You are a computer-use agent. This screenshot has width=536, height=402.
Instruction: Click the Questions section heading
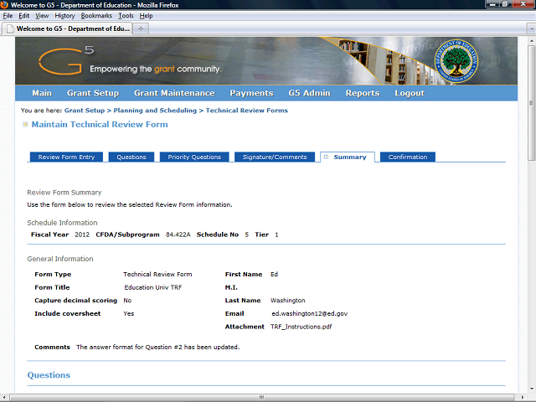tap(49, 375)
